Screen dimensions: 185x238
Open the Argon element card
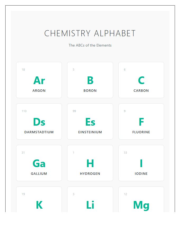coord(39,80)
